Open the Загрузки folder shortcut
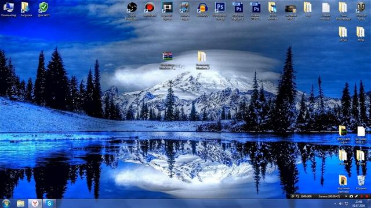The image size is (371, 208). (x=26, y=9)
